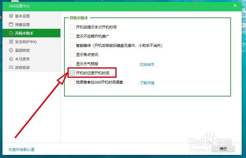
Task: Click 恢复所有默认值 link
Action: click(x=21, y=149)
